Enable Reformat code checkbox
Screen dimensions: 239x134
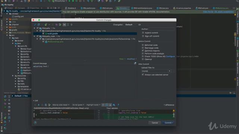tap(143, 45)
